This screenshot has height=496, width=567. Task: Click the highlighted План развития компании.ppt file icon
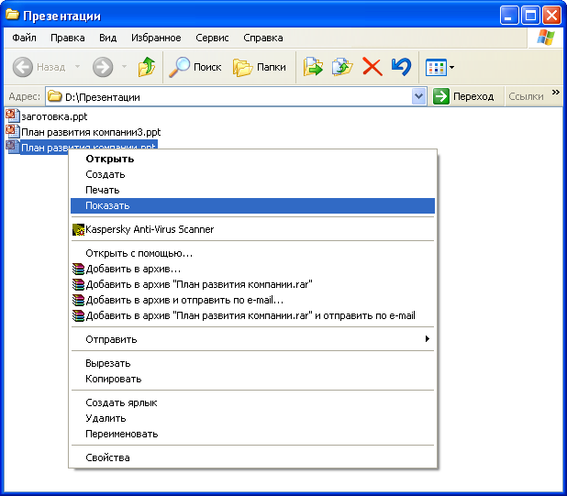click(13, 147)
